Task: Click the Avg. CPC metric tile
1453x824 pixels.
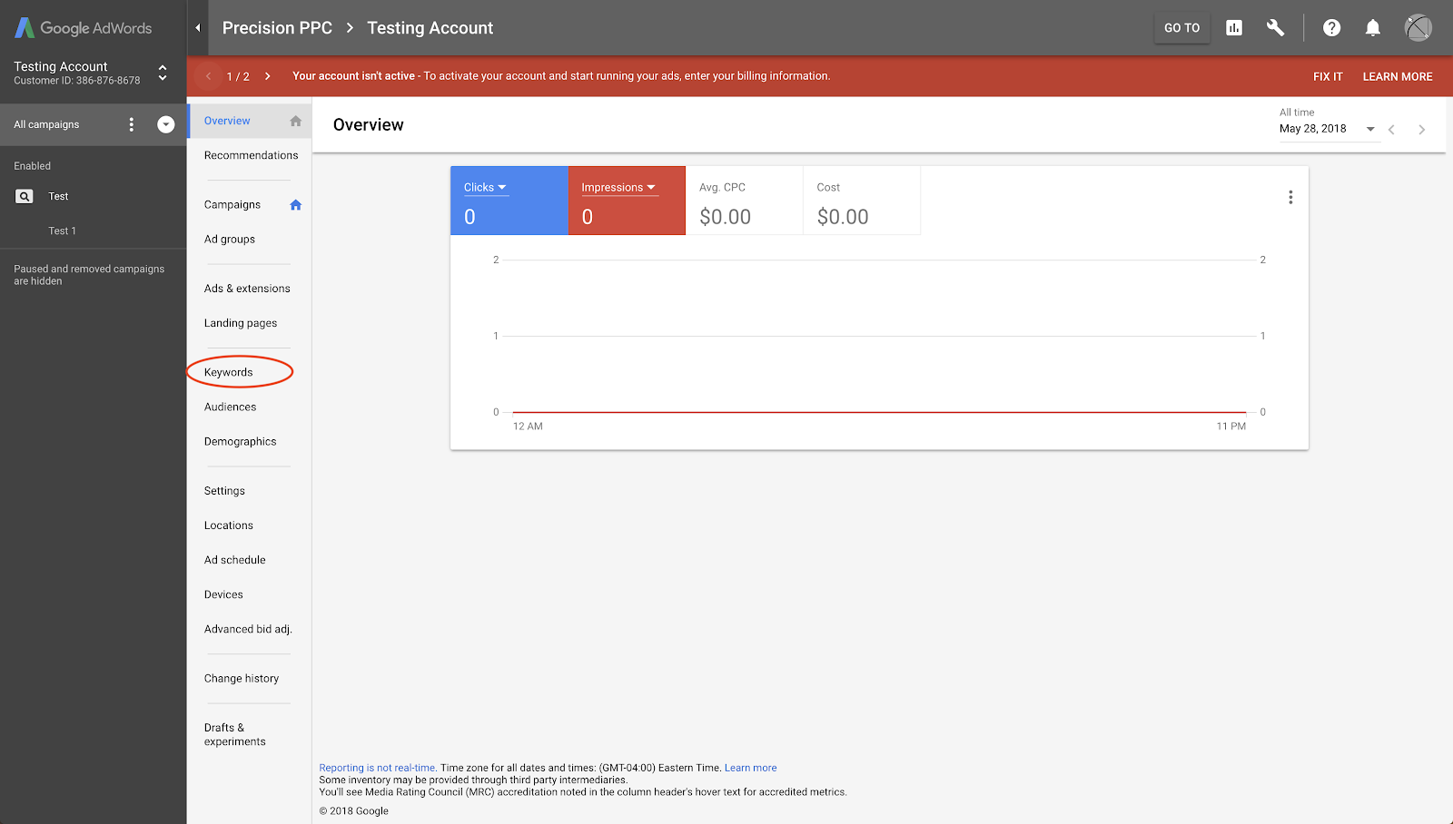Action: (744, 201)
